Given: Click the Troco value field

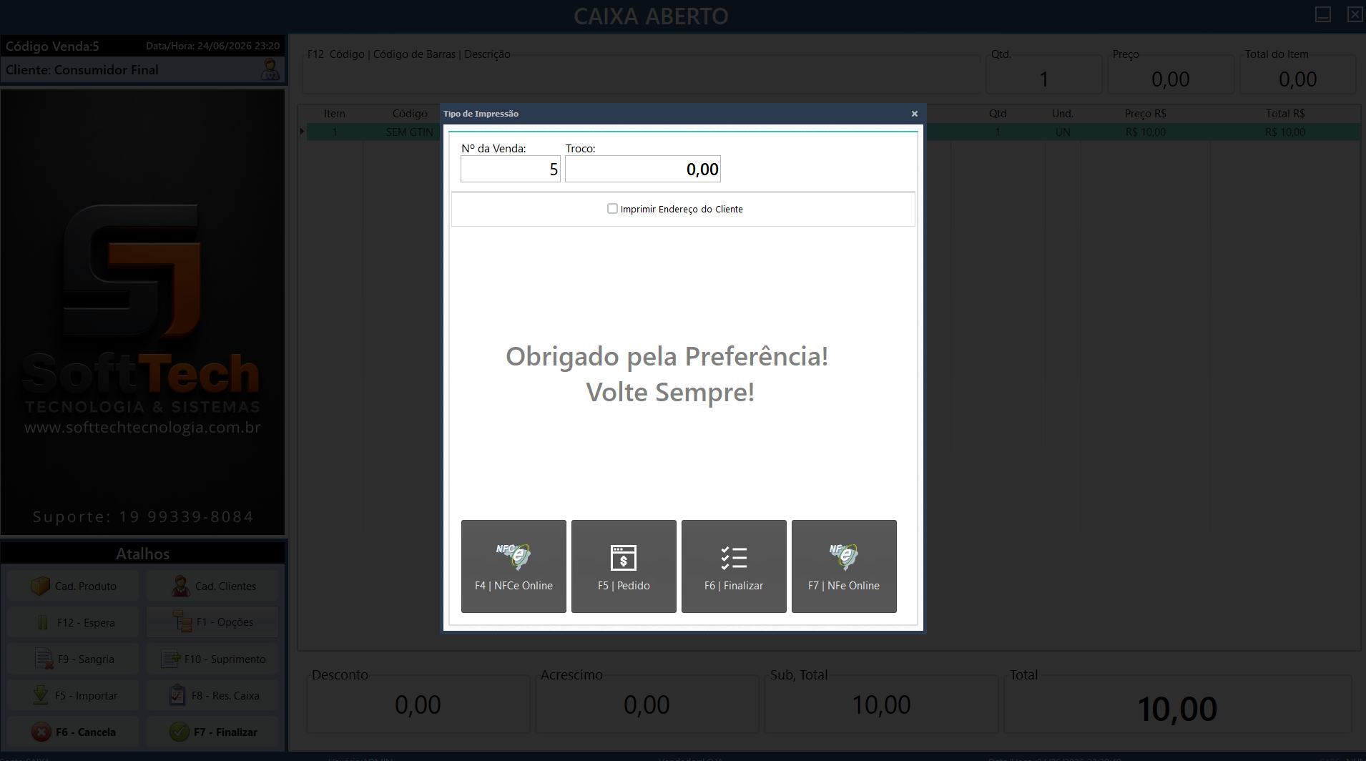Looking at the screenshot, I should 643,170.
